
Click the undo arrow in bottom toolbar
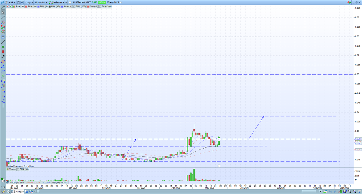[330, 192]
